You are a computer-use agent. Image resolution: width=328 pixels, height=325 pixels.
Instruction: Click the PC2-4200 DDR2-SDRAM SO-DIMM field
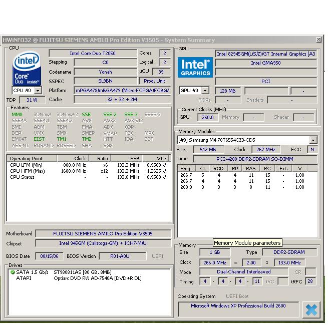pyautogui.click(x=255, y=159)
